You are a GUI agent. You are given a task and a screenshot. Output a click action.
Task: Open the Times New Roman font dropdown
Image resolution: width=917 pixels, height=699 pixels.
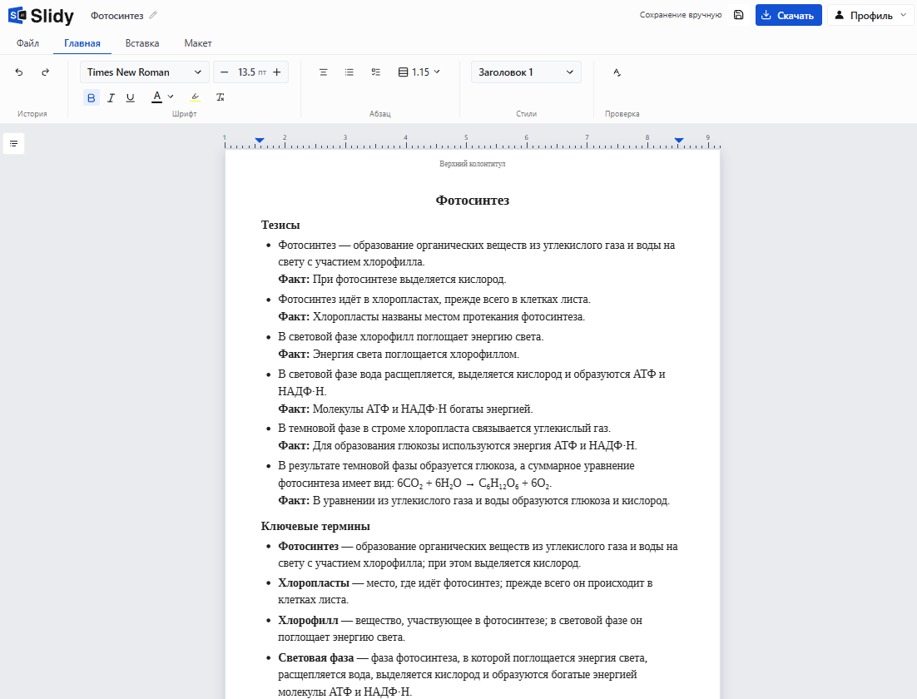[145, 72]
